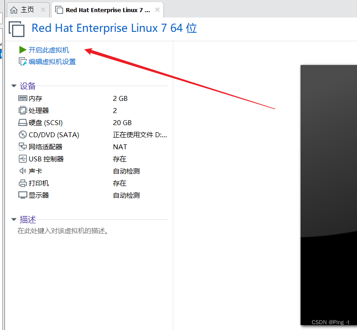The image size is (357, 330).
Task: Click the large VM icon beside the title
Action: coord(17,29)
